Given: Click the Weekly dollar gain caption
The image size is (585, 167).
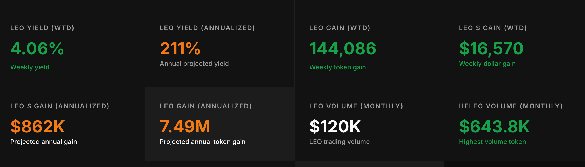Looking at the screenshot, I should [x=487, y=64].
